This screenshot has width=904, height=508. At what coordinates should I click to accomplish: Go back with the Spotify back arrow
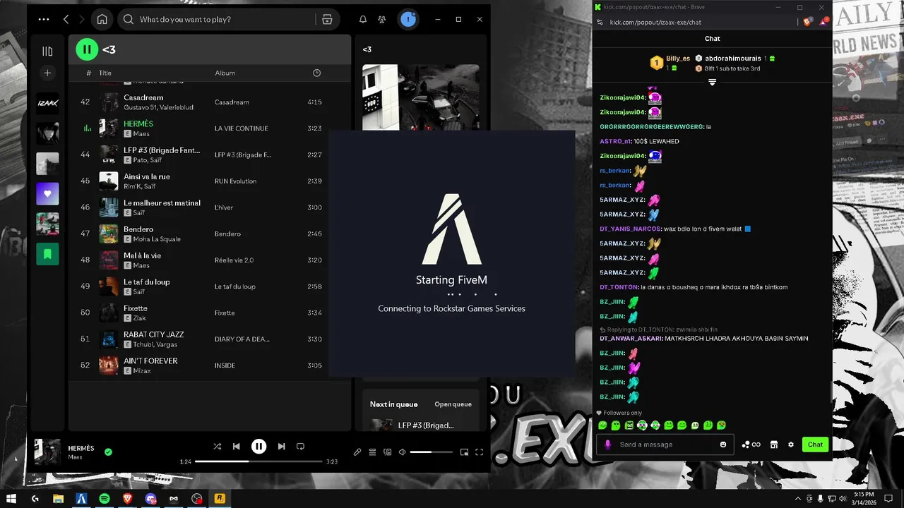point(66,20)
